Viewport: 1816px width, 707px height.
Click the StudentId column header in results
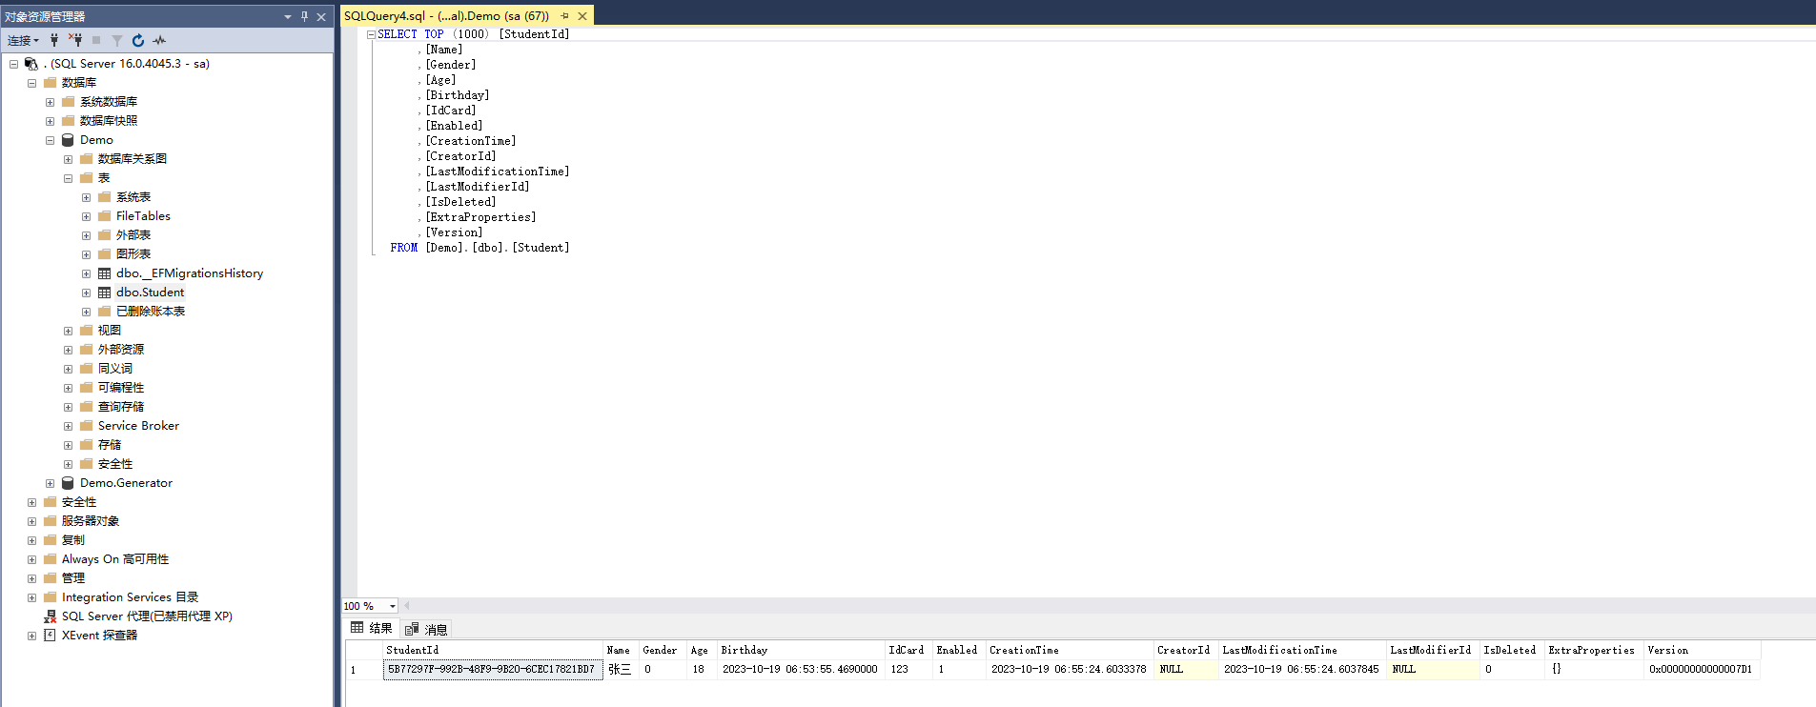point(493,650)
